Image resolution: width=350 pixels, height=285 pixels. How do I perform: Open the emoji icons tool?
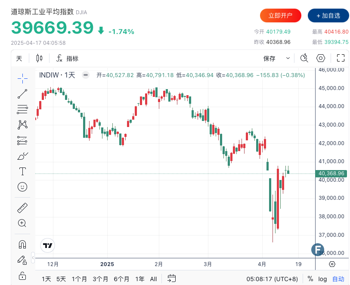pos(22,187)
